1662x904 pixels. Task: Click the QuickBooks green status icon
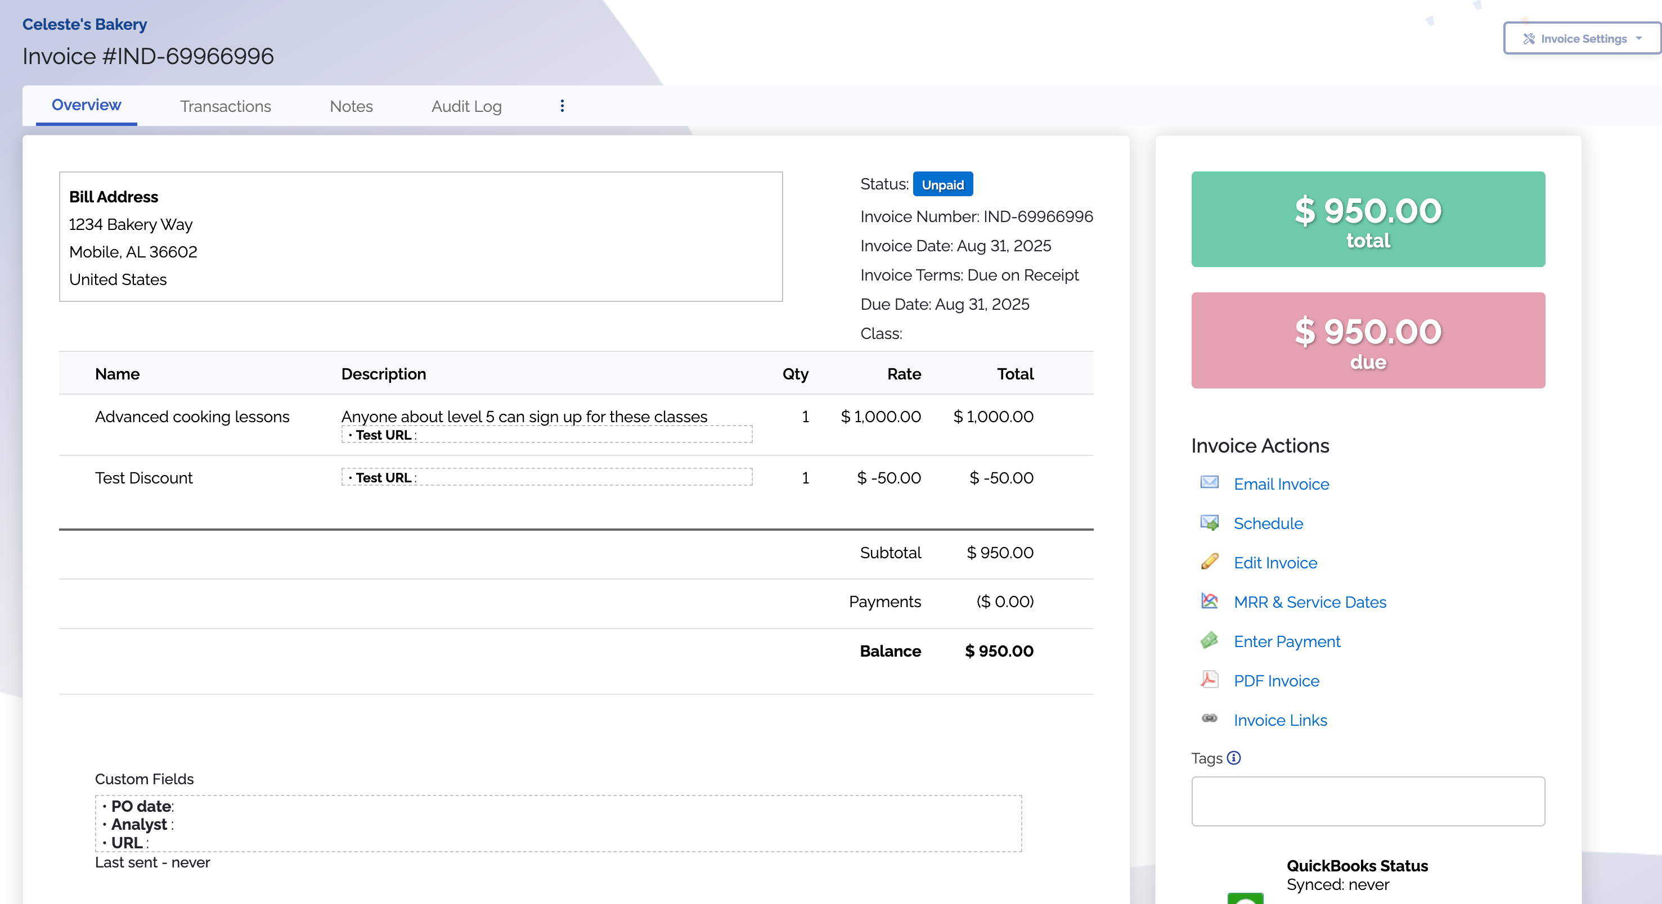click(x=1245, y=898)
